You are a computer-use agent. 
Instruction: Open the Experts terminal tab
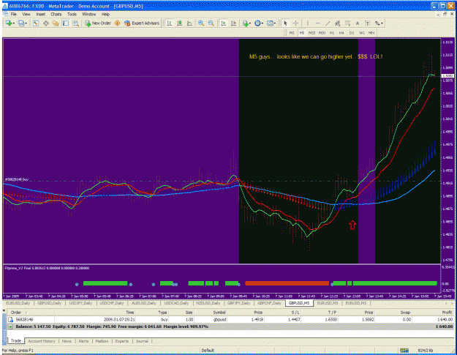point(122,341)
